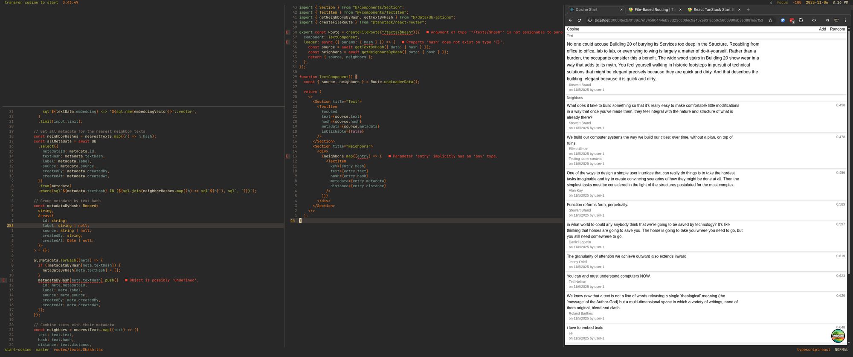Close the File-Based Routing tab
The width and height of the screenshot is (853, 357).
pos(680,9)
